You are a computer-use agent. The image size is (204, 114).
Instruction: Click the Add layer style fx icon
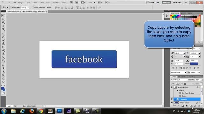click(178, 106)
